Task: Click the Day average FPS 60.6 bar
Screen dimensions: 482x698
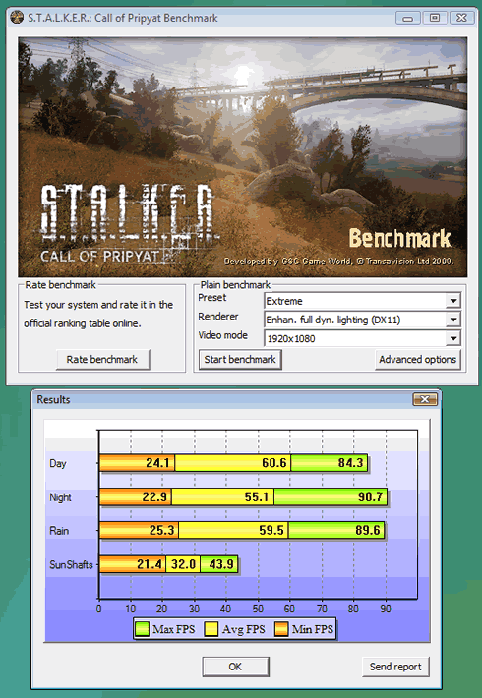Action: 232,463
